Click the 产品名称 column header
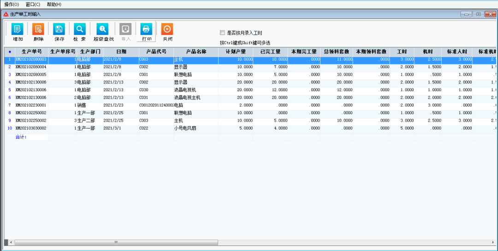 click(196, 52)
